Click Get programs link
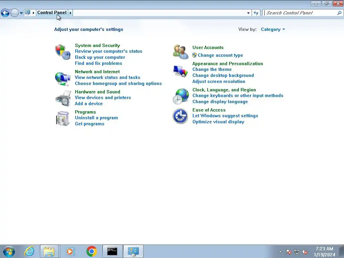 pyautogui.click(x=90, y=124)
